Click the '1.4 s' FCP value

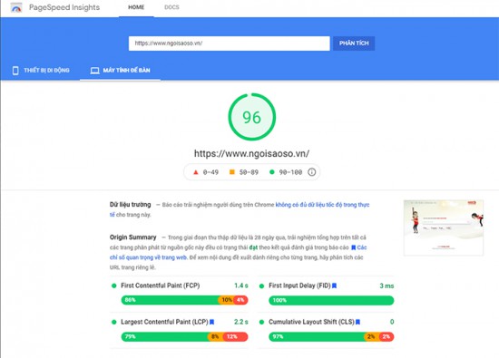pos(241,285)
